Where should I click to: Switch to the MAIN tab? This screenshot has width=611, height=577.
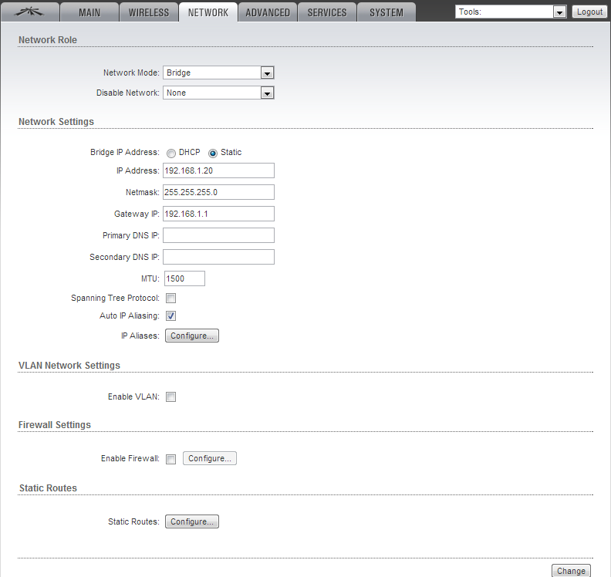[x=89, y=12]
